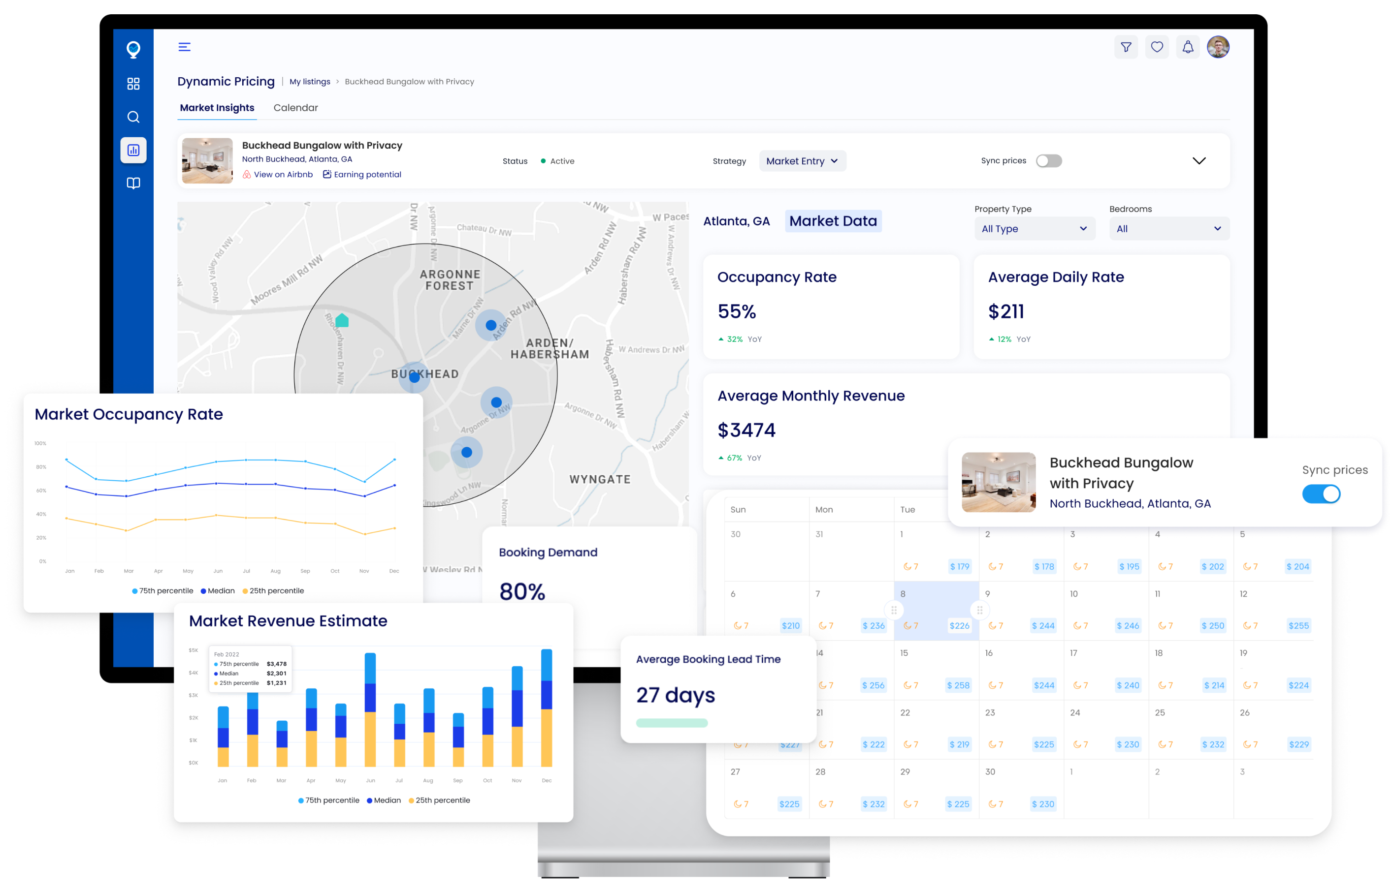1393x893 pixels.
Task: Open the filter icon in top bar
Action: point(1126,47)
